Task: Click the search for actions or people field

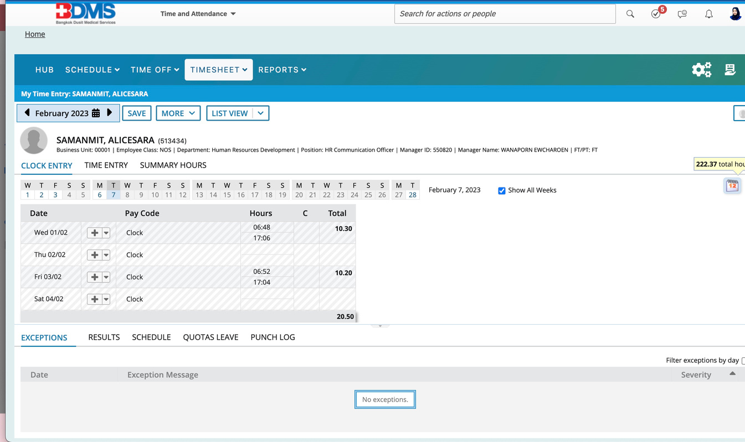Action: click(504, 14)
